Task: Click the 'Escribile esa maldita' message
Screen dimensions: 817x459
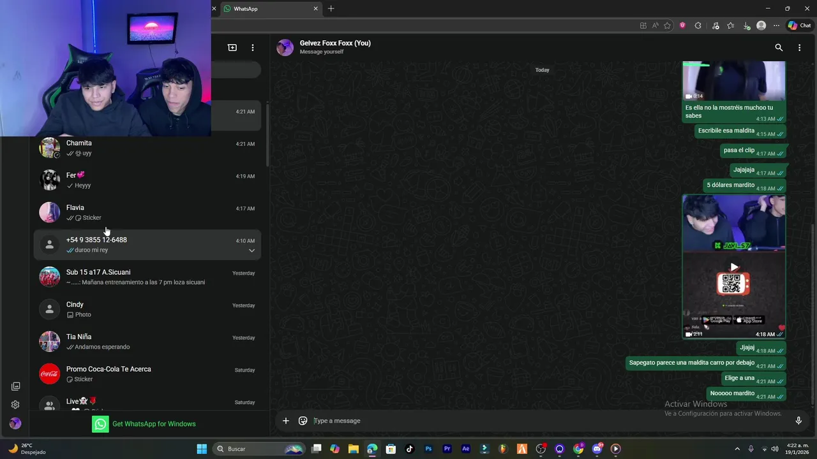Action: tap(740, 131)
